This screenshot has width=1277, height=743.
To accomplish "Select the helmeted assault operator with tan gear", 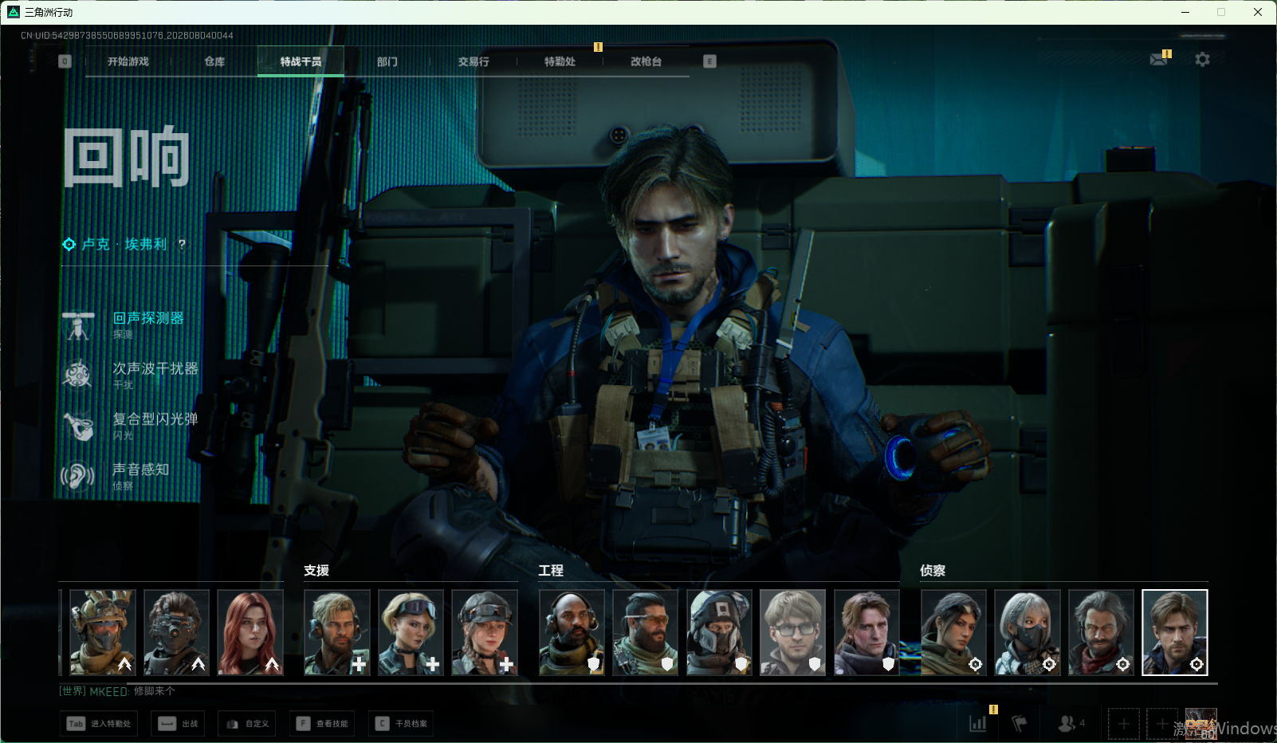I will click(103, 632).
